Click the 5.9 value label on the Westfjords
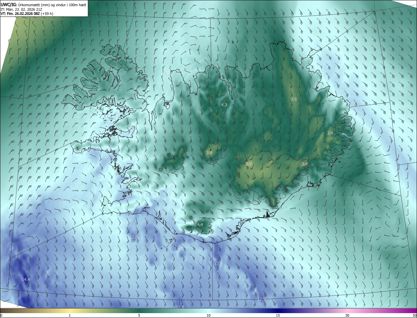The height and width of the screenshot is (318, 417). tap(100, 79)
